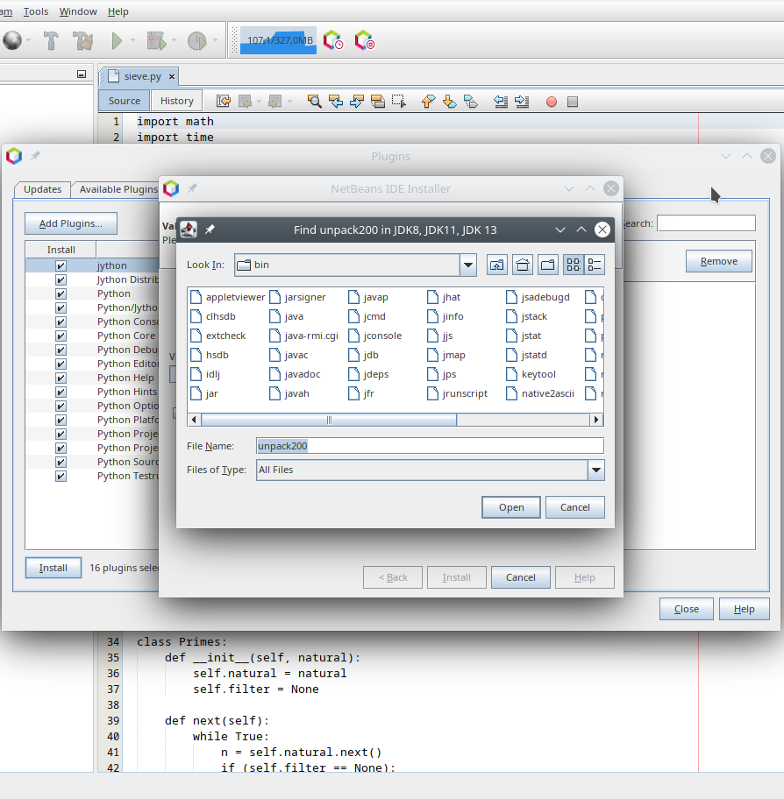Switch to the Updates tab in Plugins
Image resolution: width=784 pixels, height=799 pixels.
click(42, 189)
